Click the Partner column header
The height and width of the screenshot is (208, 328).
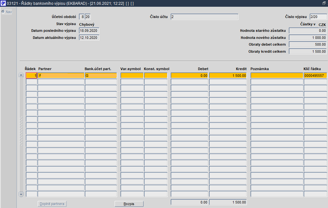pos(45,69)
